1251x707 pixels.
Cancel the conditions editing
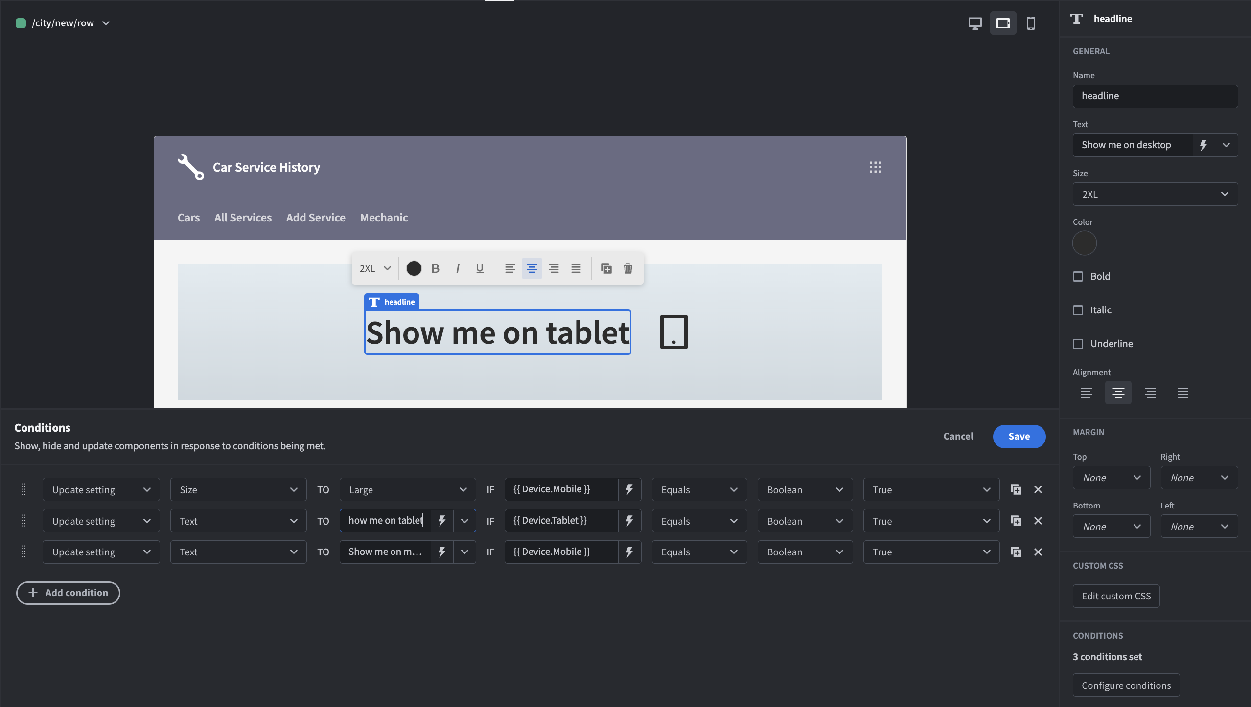958,436
